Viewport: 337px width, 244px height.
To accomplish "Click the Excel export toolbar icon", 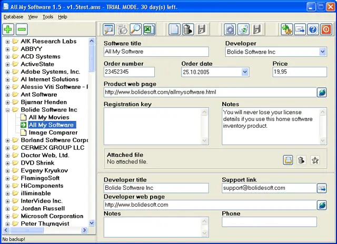I will pos(150,29).
